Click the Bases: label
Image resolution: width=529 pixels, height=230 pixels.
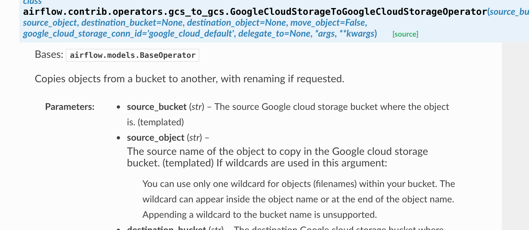click(x=49, y=55)
